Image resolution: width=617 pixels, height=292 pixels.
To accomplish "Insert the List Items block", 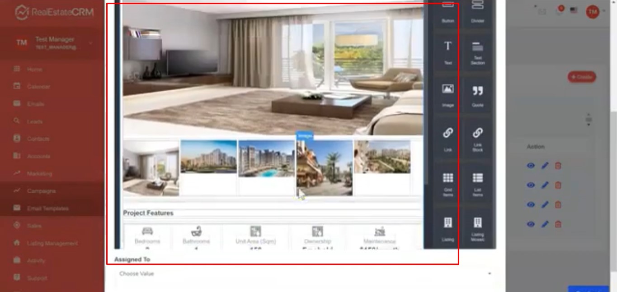I will (x=477, y=184).
